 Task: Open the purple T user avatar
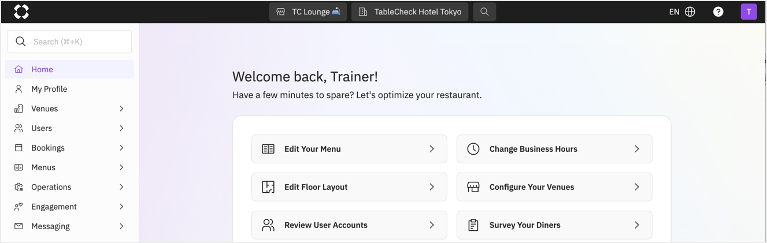pos(749,12)
